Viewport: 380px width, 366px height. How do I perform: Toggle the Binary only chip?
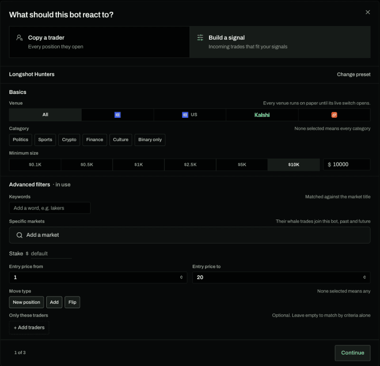point(150,140)
